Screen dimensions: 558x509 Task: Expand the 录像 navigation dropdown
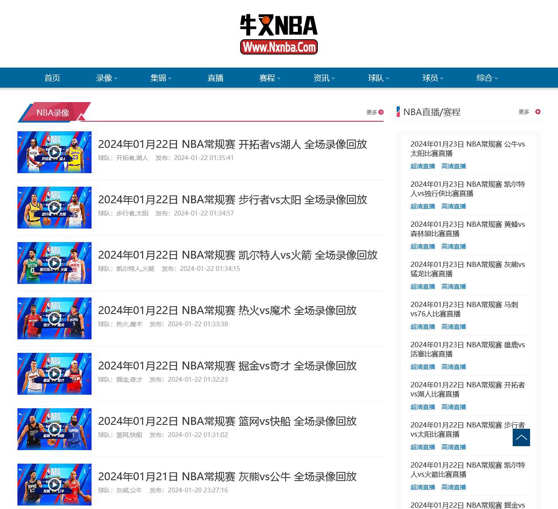[106, 78]
